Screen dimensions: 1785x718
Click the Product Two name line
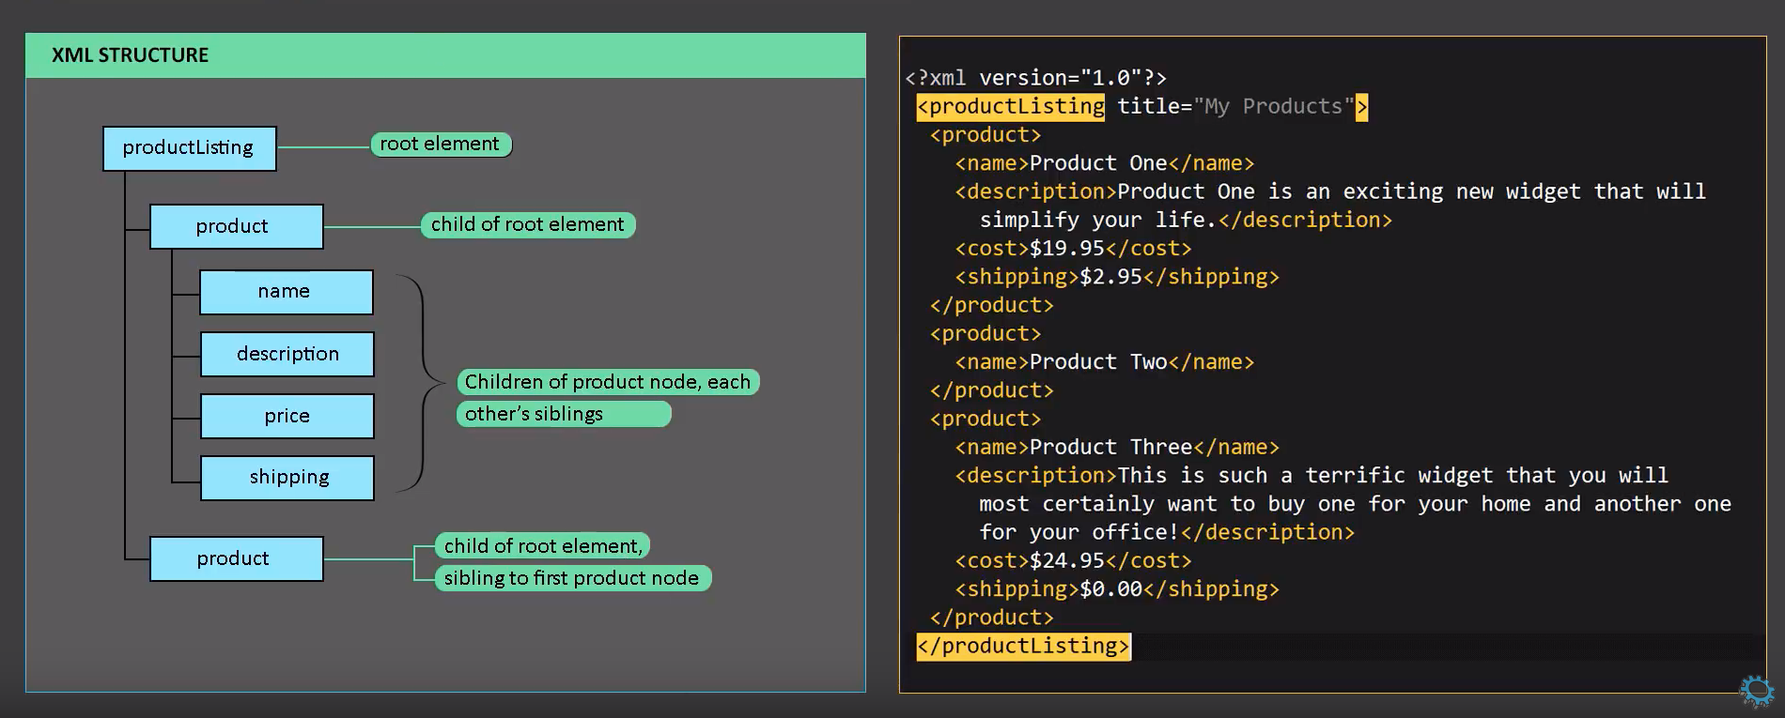pyautogui.click(x=1105, y=362)
